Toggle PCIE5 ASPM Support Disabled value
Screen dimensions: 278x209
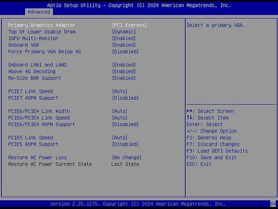tap(125, 144)
